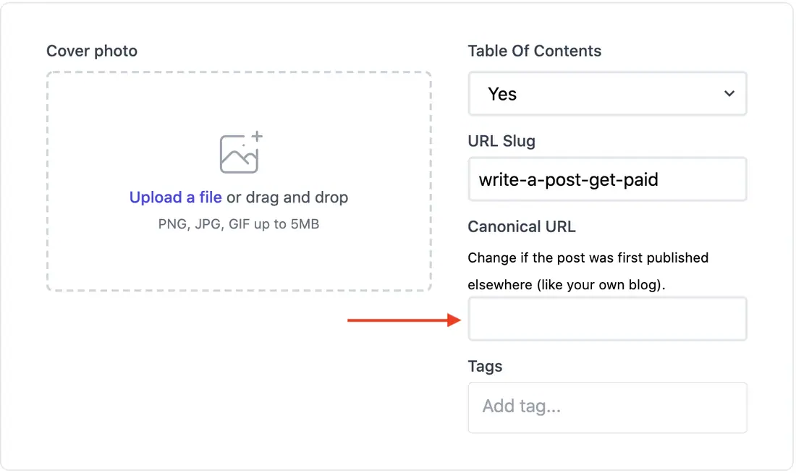Click the small plus sign on image icon
796x473 pixels.
[258, 136]
